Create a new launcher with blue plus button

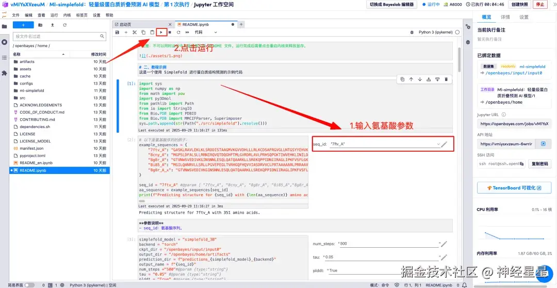(x=23, y=25)
